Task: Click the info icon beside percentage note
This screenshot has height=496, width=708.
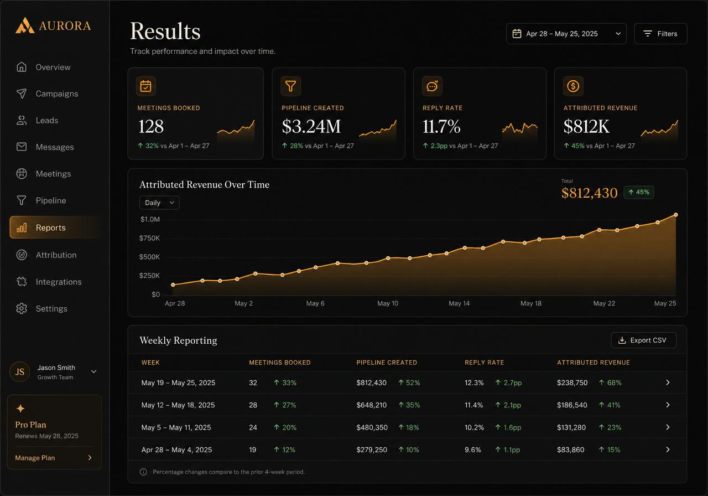Action: pyautogui.click(x=143, y=472)
